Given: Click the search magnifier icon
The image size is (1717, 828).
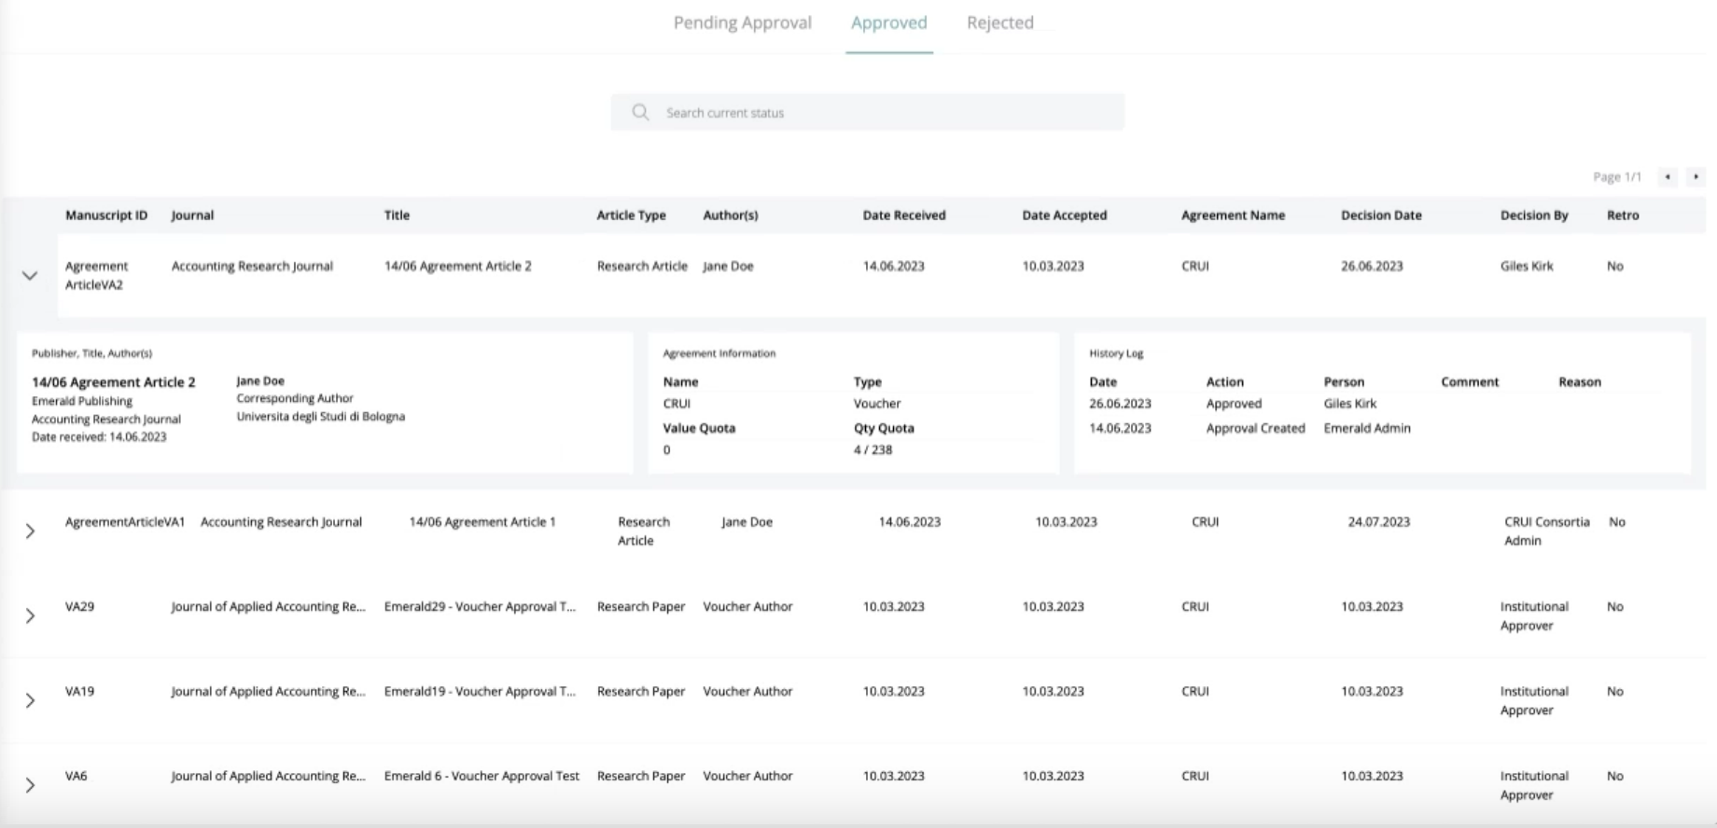Looking at the screenshot, I should pyautogui.click(x=640, y=113).
